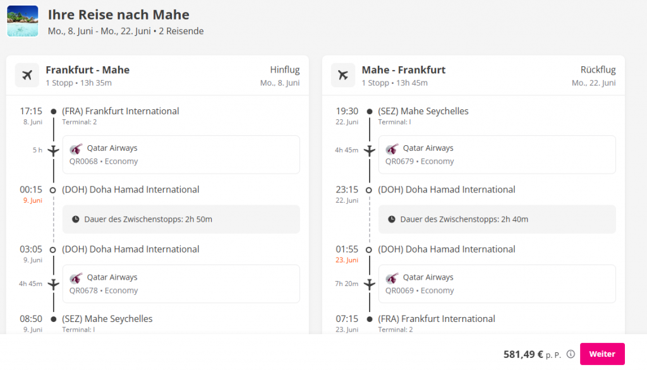Viewport: 647px width, 370px height.
Task: Click the QR0069 Economy flight card
Action: click(497, 283)
